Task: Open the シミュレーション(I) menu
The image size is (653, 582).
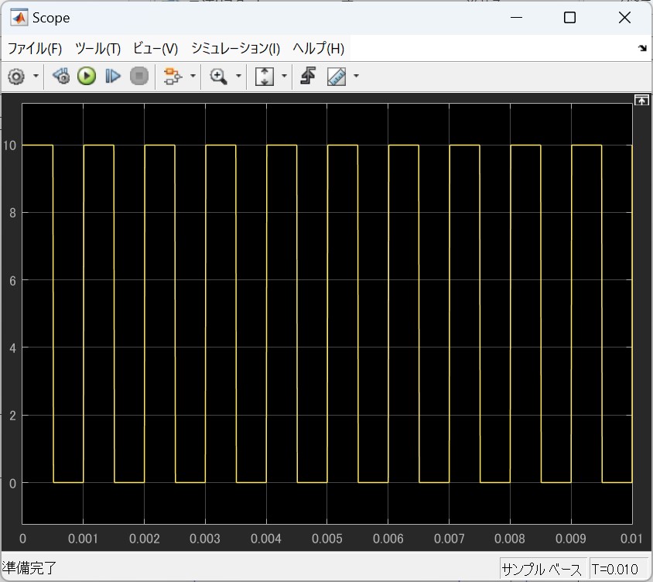Action: click(235, 48)
